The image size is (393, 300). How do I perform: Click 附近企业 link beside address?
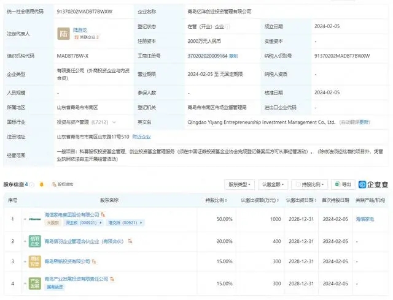[139, 136]
